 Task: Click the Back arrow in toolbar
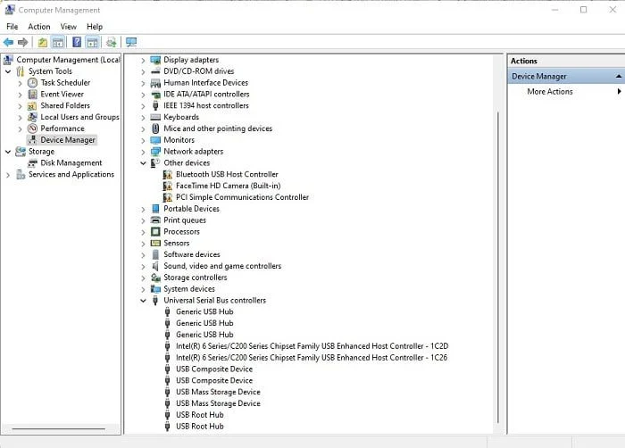pos(9,42)
